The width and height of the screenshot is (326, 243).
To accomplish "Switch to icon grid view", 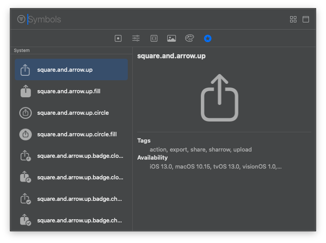I will pyautogui.click(x=293, y=19).
